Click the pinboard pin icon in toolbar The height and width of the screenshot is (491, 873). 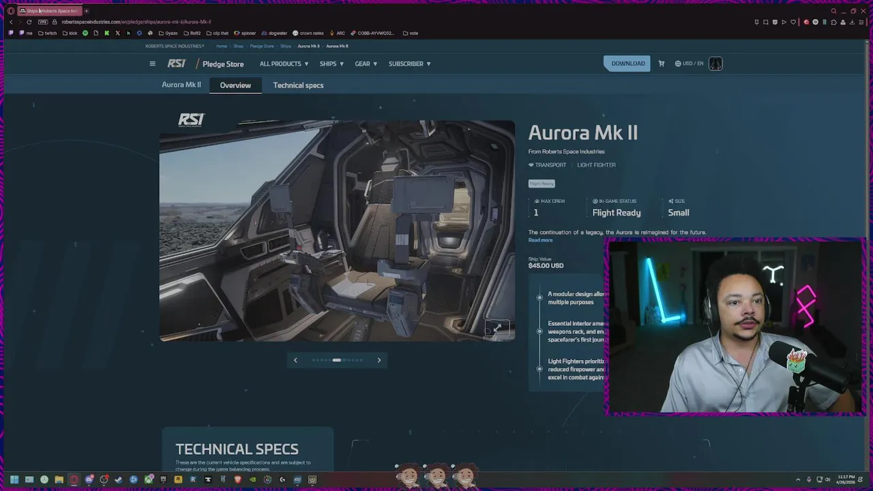pyautogui.click(x=756, y=22)
